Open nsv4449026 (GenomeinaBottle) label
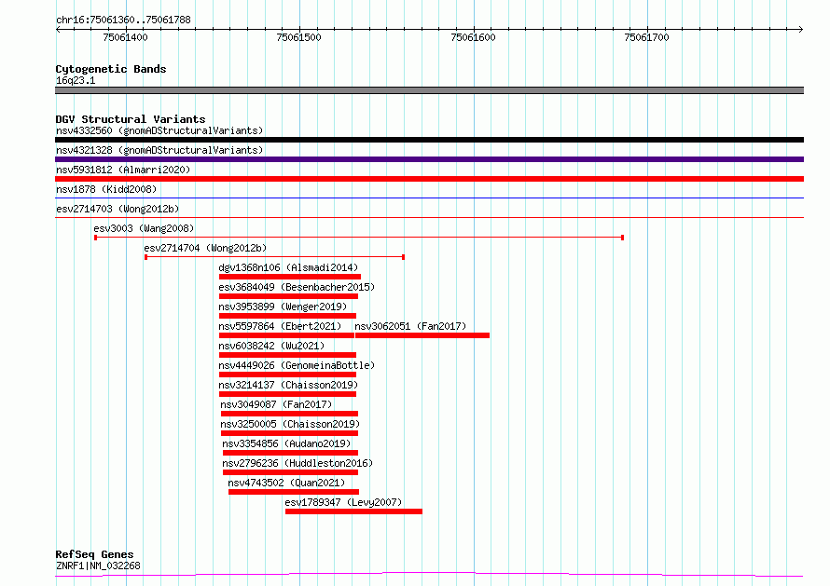 pyautogui.click(x=297, y=365)
